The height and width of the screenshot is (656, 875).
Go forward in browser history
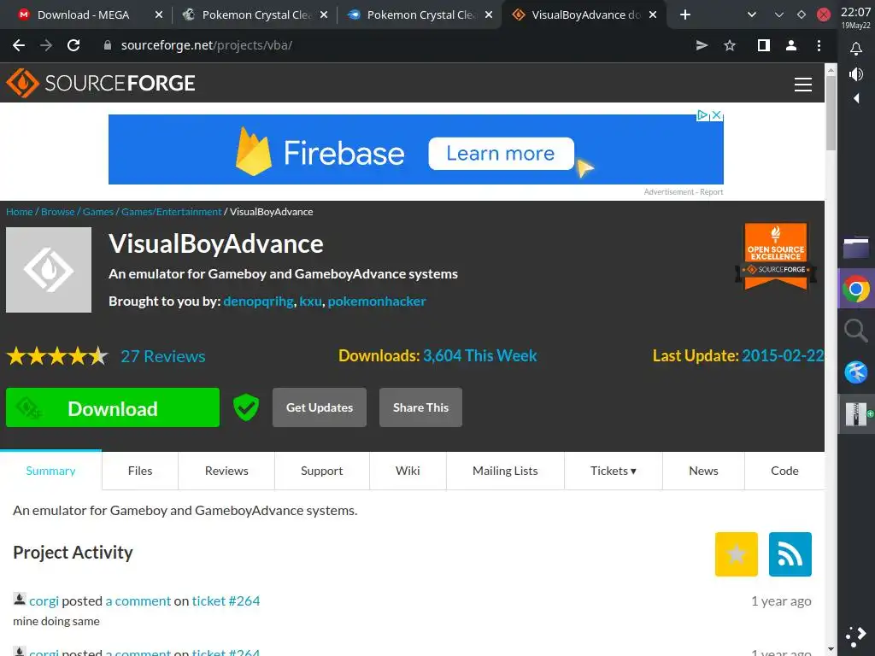46,45
